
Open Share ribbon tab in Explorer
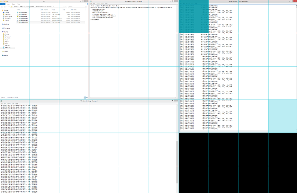(13, 4)
